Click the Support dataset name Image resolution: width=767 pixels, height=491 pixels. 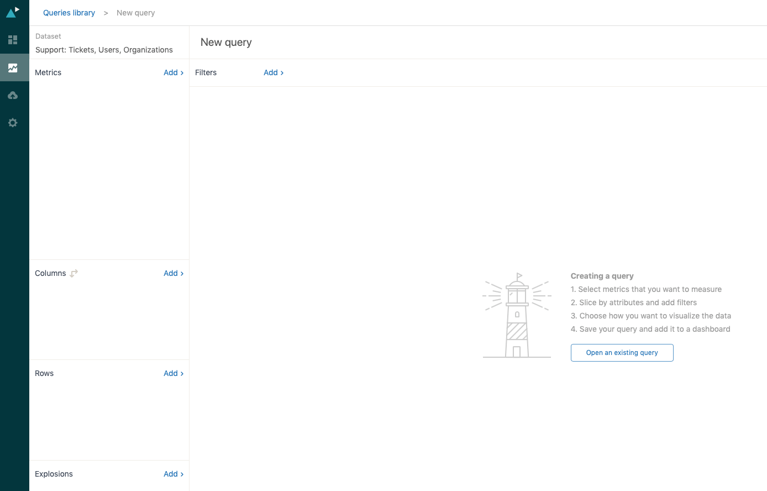[104, 50]
